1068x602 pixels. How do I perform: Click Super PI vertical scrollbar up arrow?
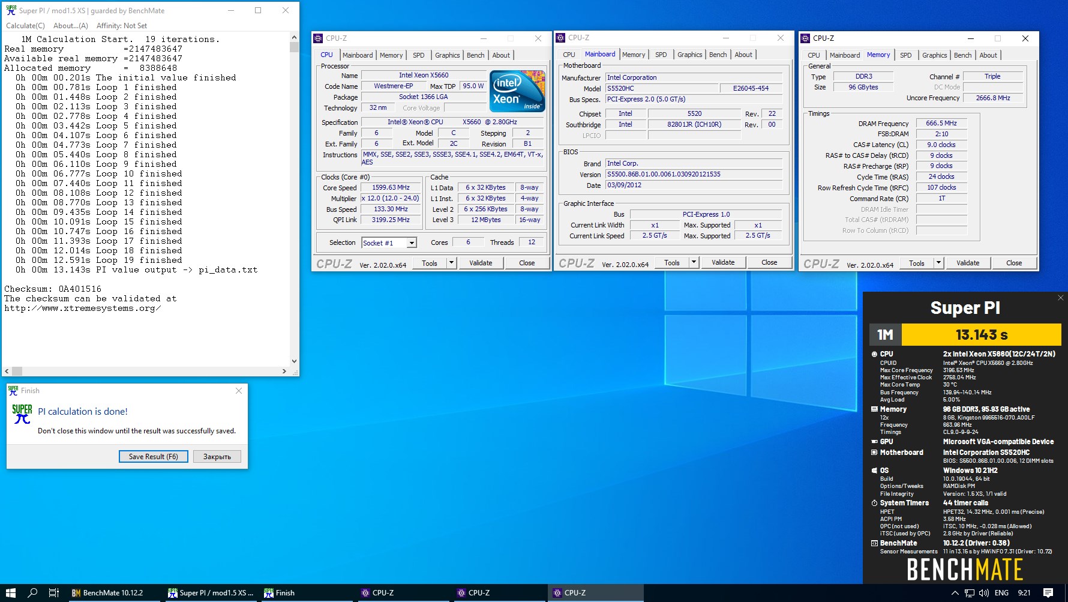point(294,37)
